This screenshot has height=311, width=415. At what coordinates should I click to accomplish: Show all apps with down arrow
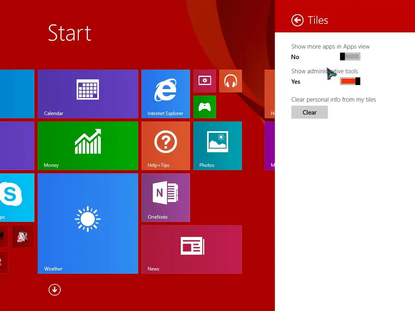point(55,290)
